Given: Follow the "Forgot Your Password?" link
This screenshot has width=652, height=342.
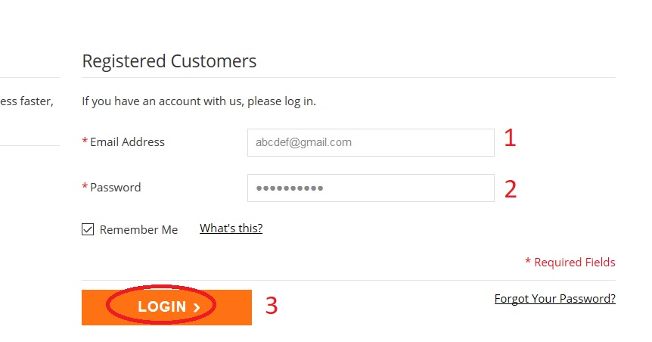Looking at the screenshot, I should tap(554, 298).
